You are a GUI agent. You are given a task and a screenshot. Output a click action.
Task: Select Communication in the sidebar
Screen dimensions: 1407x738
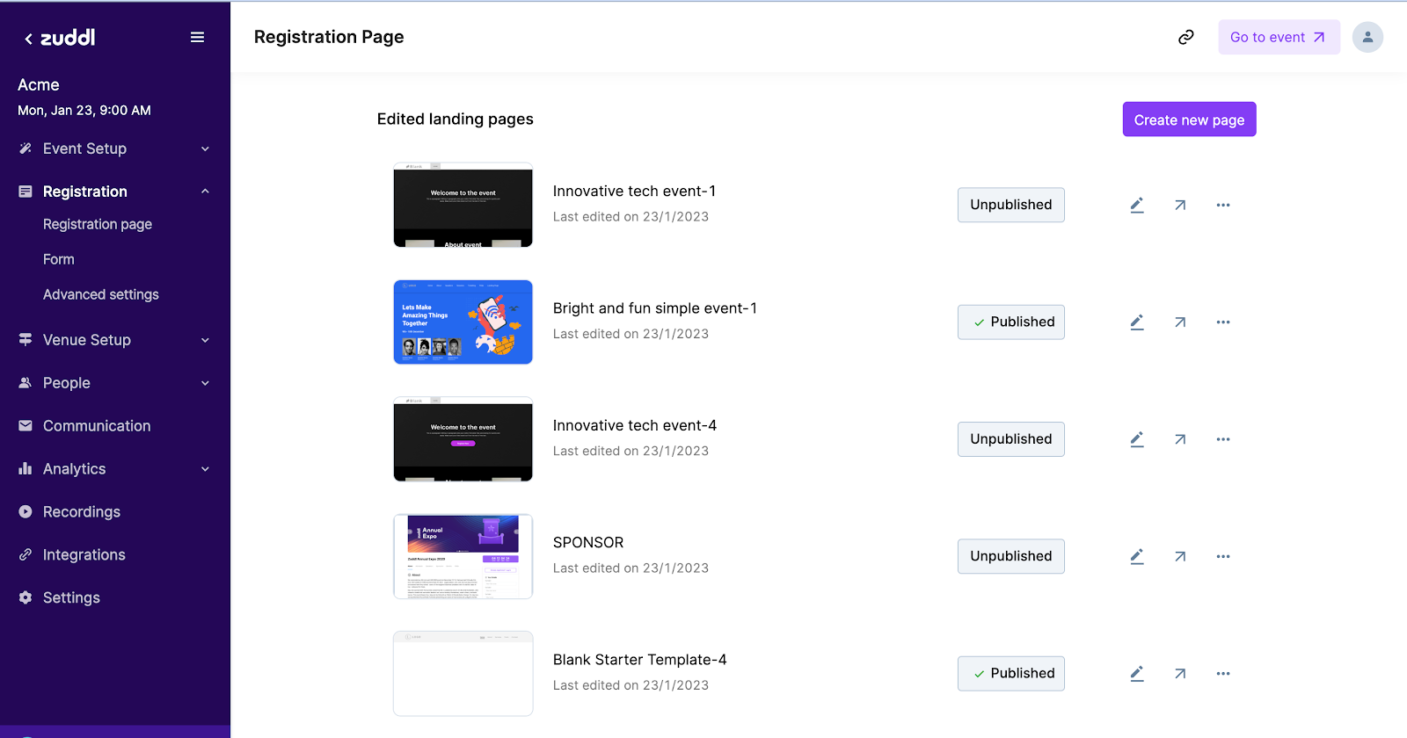(97, 426)
